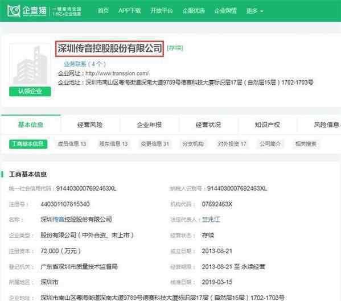Select 核准日期 value 2019-03-15
The width and height of the screenshot is (341, 301).
[x=217, y=282]
